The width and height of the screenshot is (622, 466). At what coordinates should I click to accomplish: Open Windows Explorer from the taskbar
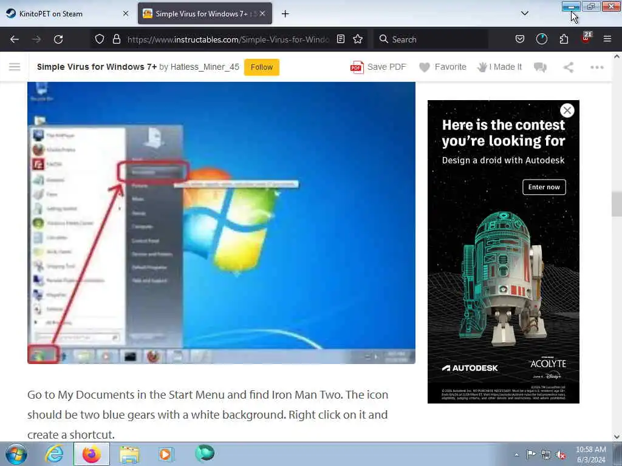[129, 454]
